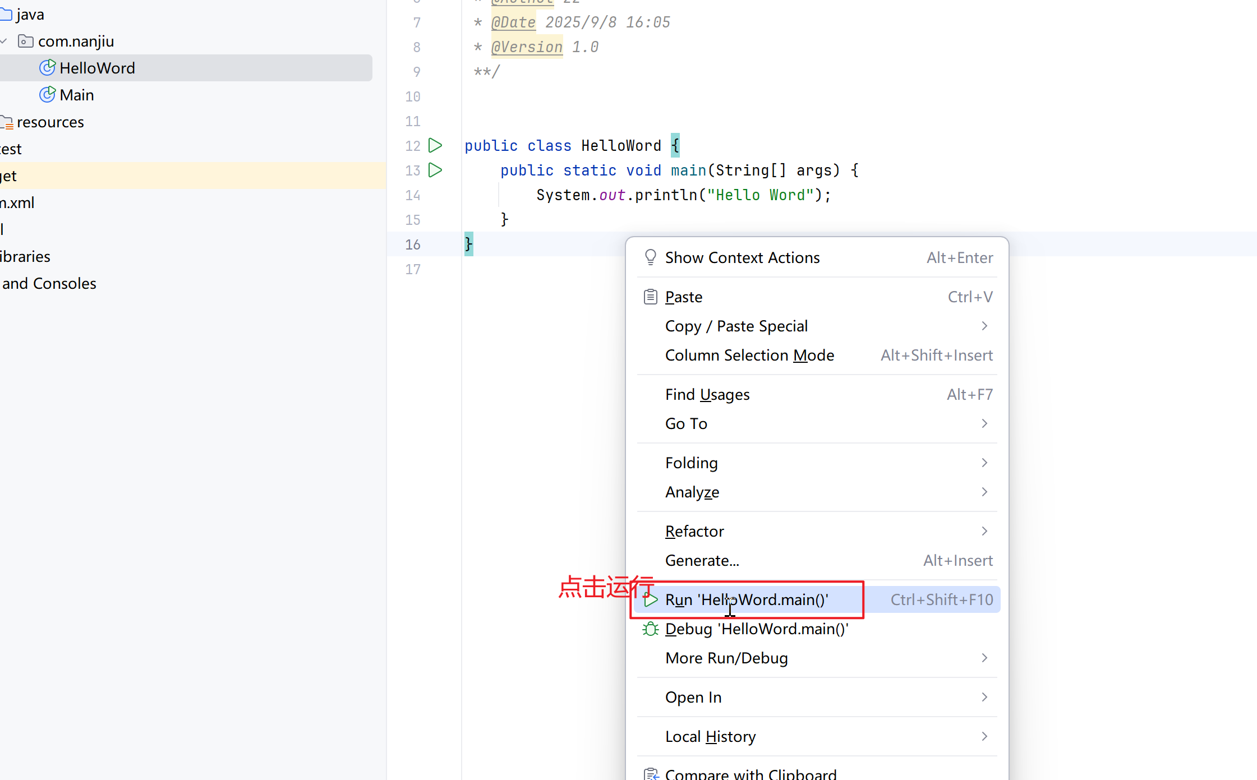Click Generate... menu option
This screenshot has width=1257, height=780.
tap(702, 560)
